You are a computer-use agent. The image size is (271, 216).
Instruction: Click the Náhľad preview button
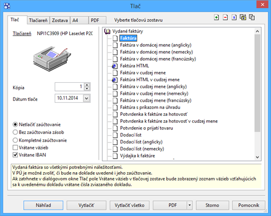pos(43,205)
